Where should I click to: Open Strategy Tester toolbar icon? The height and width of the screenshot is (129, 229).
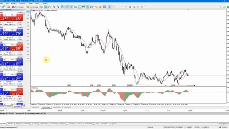pyautogui.click(x=104, y=7)
